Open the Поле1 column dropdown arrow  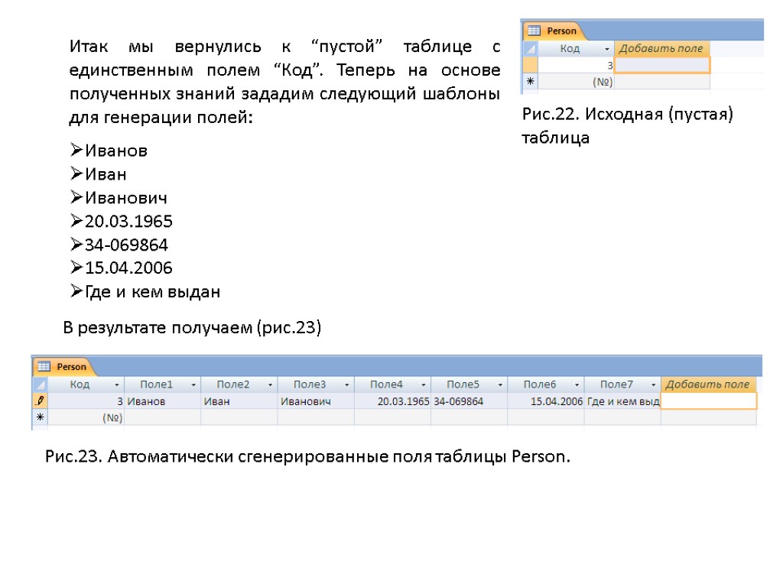point(193,385)
